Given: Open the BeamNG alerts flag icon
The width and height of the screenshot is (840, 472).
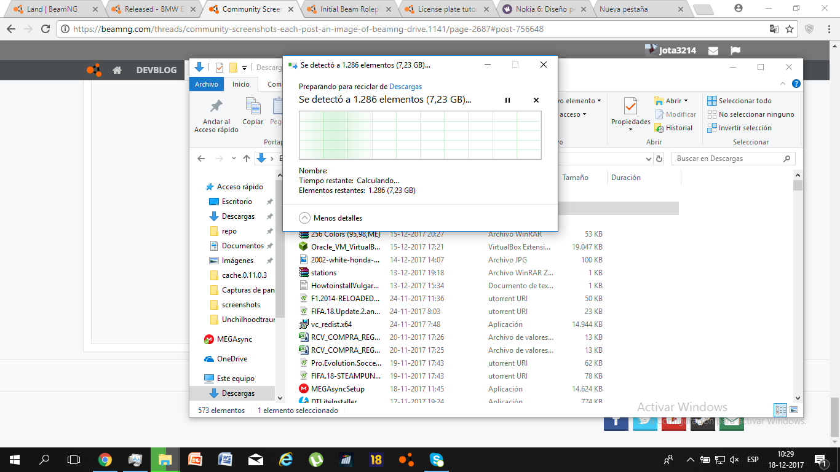Looking at the screenshot, I should (735, 50).
